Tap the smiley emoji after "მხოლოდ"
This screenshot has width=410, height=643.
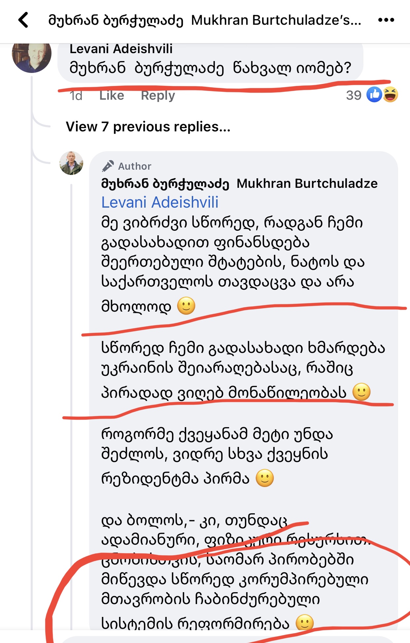click(x=186, y=306)
